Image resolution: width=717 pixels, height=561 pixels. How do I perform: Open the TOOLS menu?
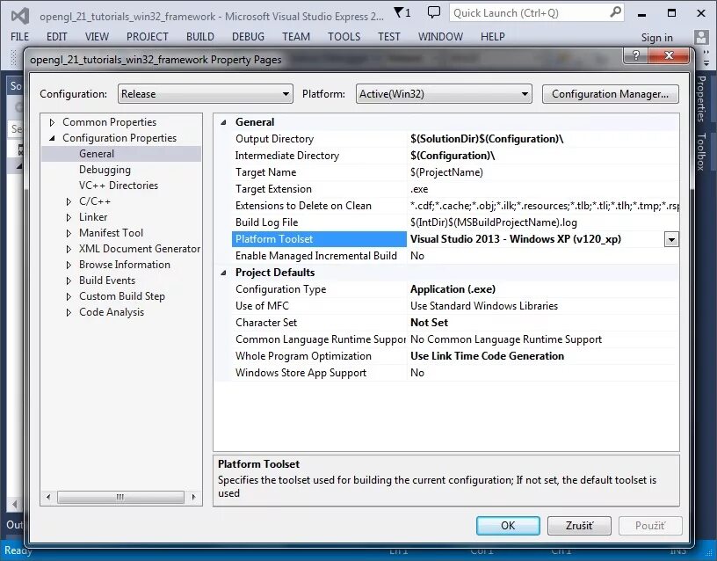coord(344,37)
